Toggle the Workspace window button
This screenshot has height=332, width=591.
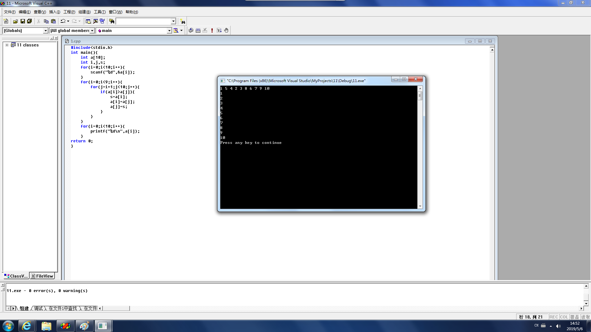[88, 21]
